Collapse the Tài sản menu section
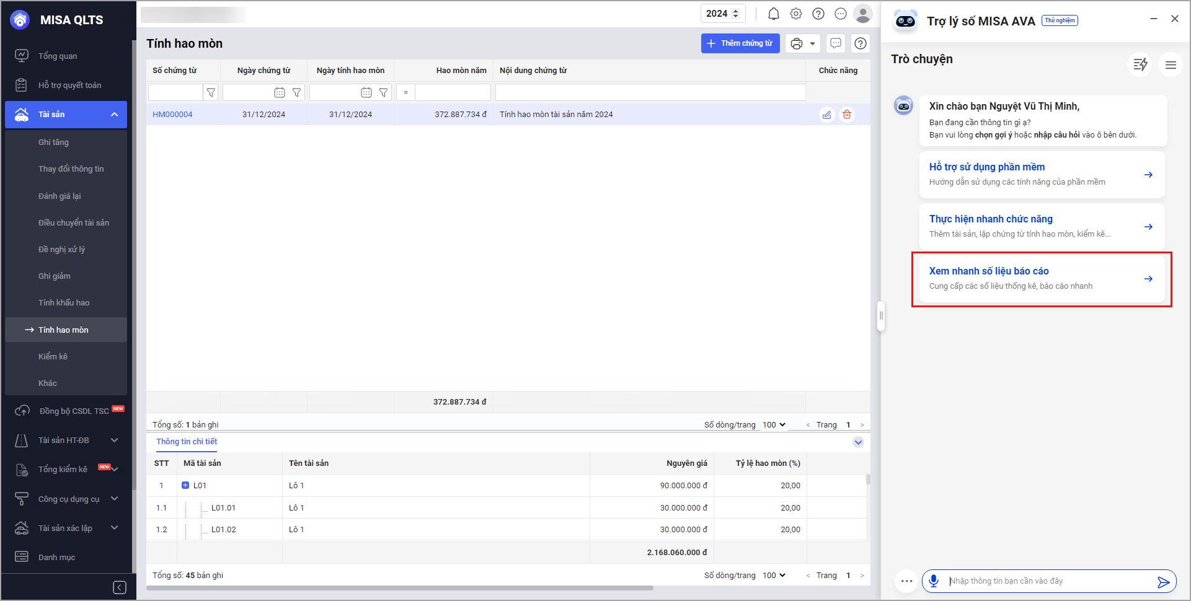The height and width of the screenshot is (601, 1191). (x=115, y=115)
